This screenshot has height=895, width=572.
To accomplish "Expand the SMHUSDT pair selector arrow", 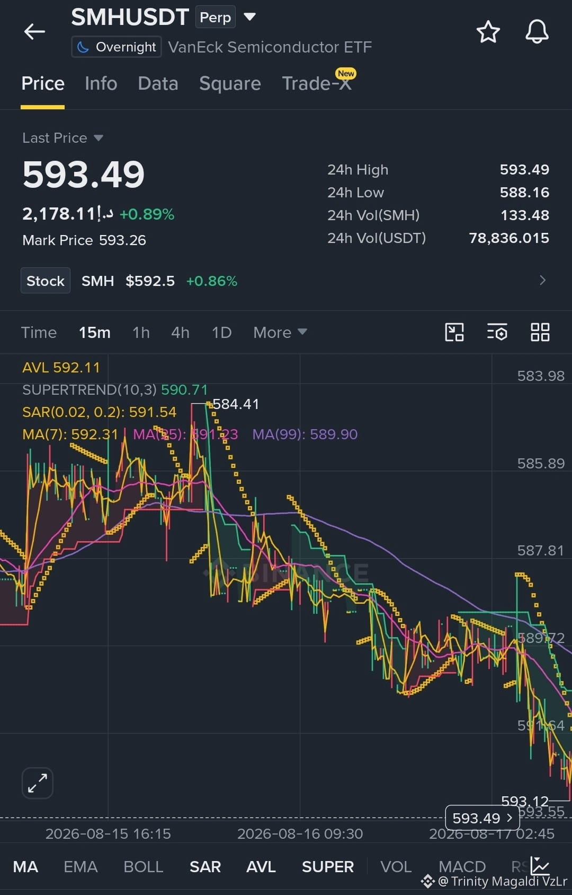I will tap(249, 17).
